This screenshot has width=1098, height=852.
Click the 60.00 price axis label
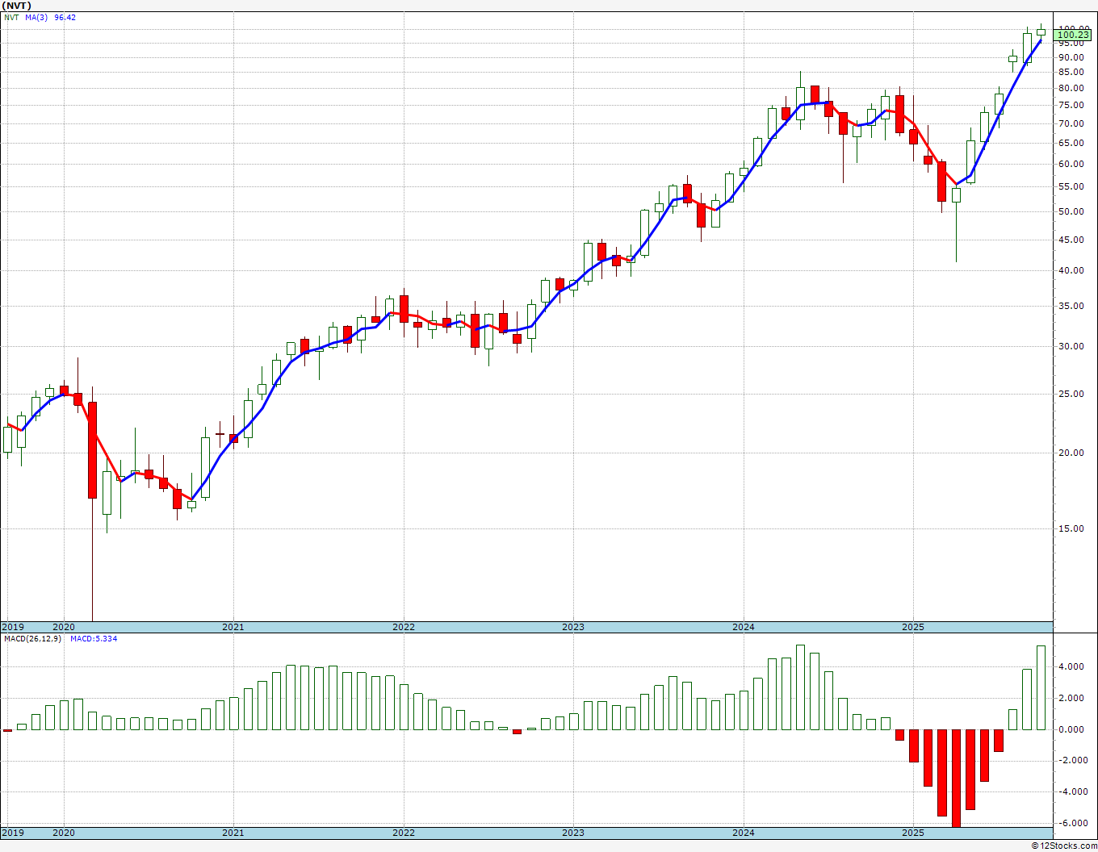(1071, 164)
